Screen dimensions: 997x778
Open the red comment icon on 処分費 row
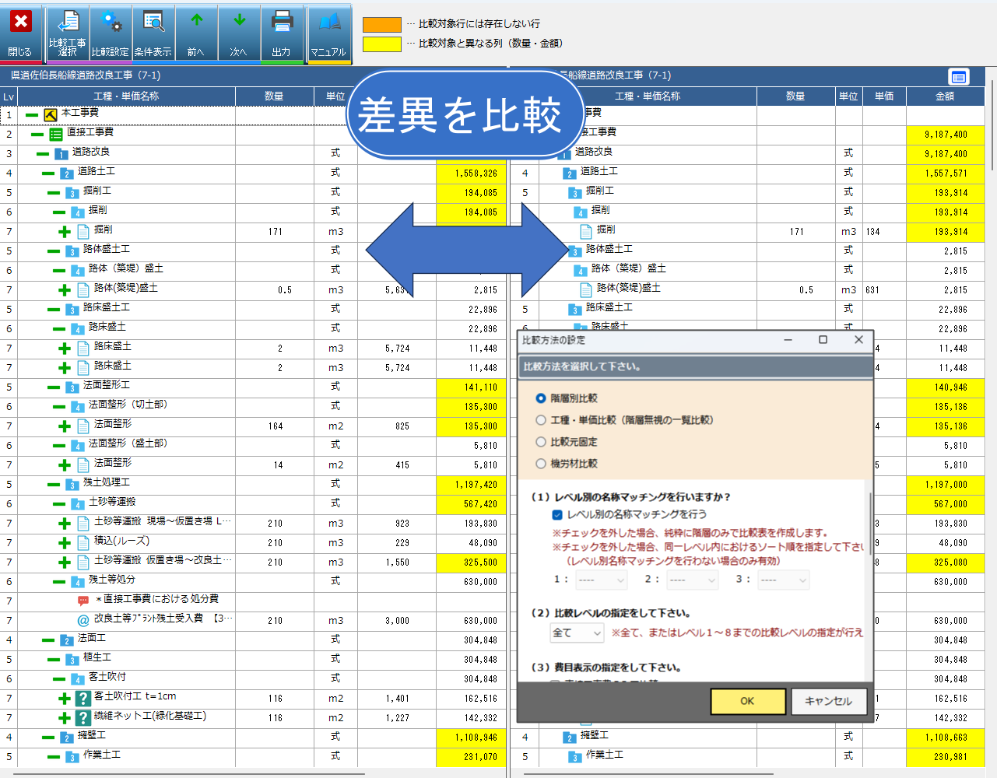point(82,599)
